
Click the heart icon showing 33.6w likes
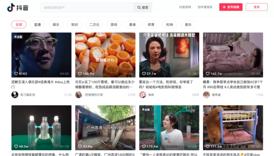pyautogui.click(x=80, y=146)
